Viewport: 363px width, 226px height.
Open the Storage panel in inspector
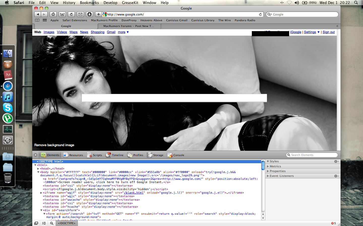155,155
